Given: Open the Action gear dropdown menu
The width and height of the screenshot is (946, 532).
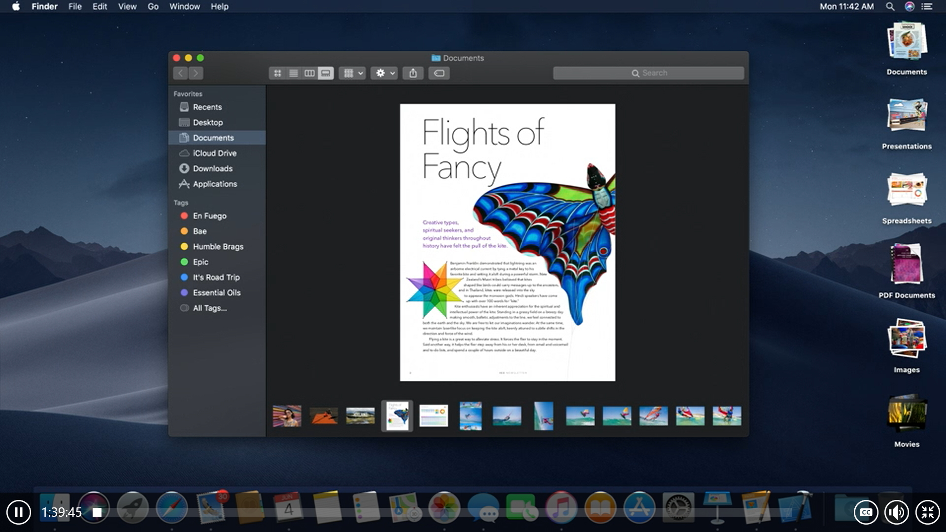Looking at the screenshot, I should click(384, 73).
